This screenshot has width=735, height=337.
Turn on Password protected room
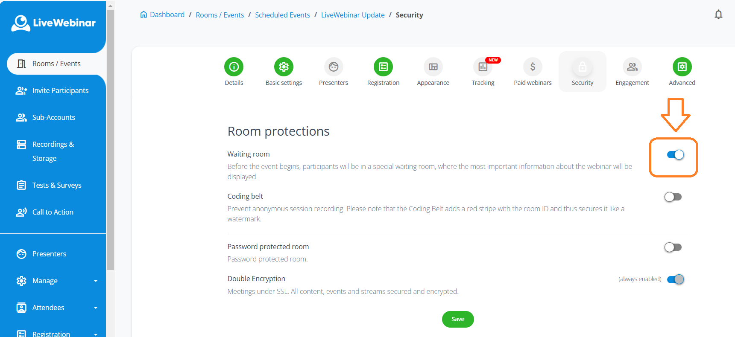pos(673,247)
